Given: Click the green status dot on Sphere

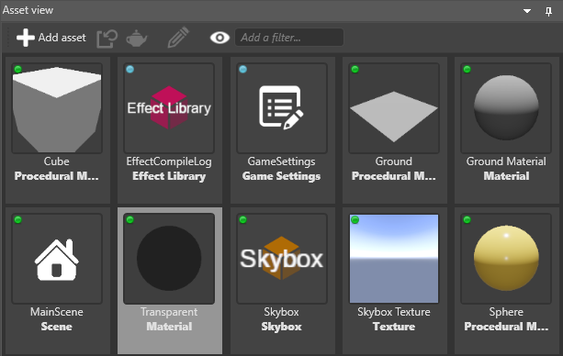Looking at the screenshot, I should click(x=467, y=219).
